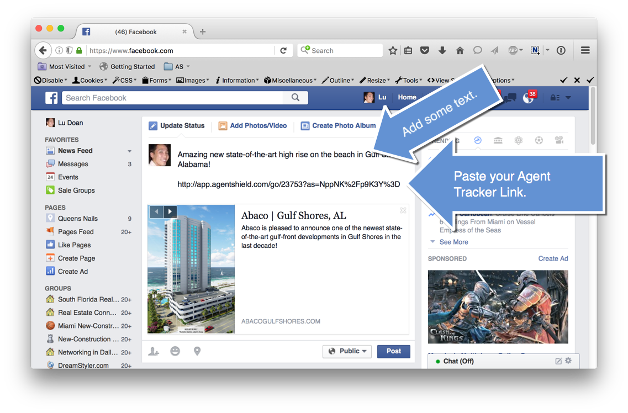Open chat settings gear icon
628x413 pixels.
(x=568, y=361)
